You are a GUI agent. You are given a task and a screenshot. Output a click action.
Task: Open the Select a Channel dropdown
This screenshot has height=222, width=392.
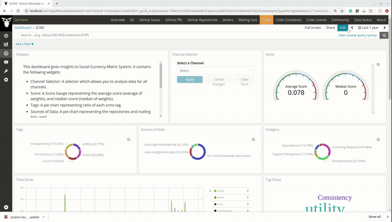click(x=216, y=71)
